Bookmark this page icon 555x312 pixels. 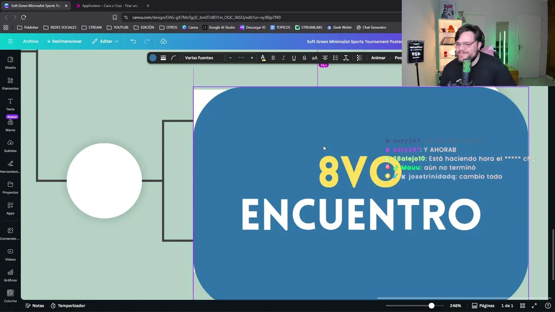point(114,17)
